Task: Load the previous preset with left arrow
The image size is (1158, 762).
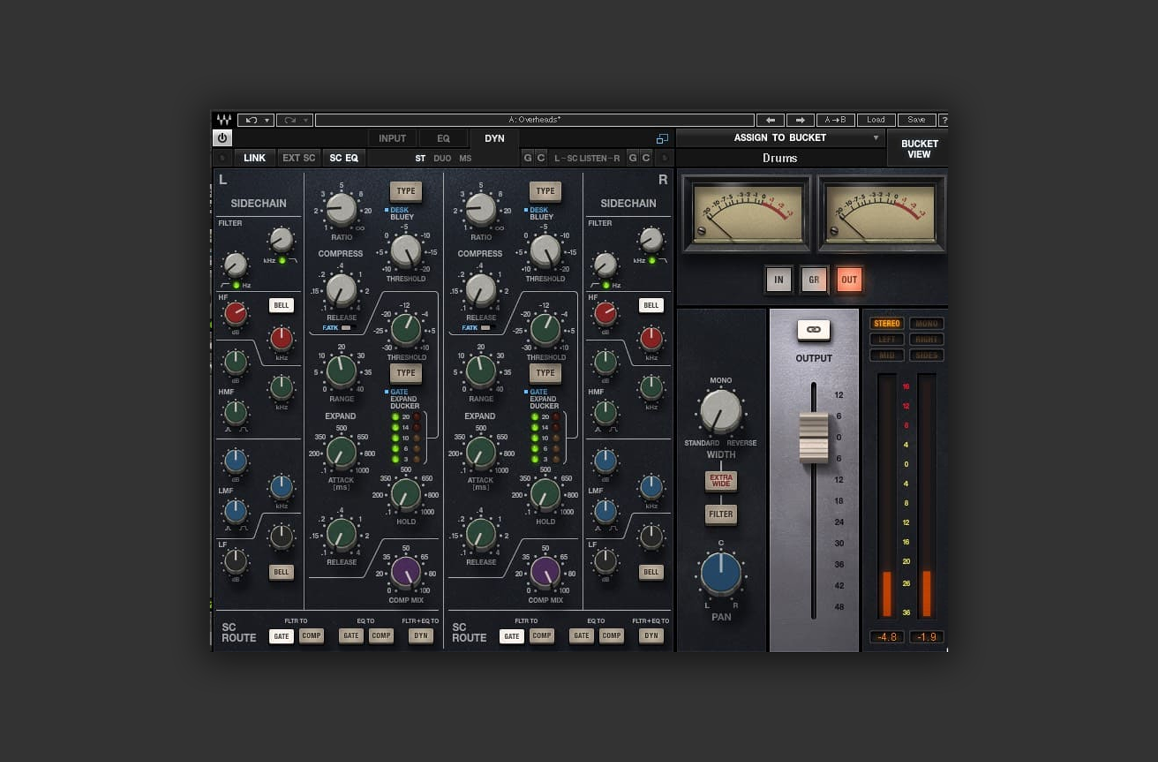Action: click(x=770, y=120)
